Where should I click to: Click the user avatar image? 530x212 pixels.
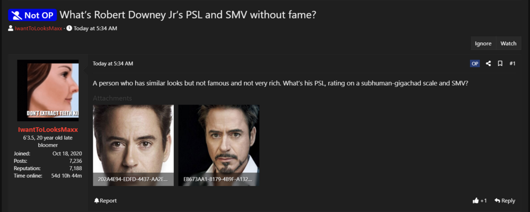48,90
